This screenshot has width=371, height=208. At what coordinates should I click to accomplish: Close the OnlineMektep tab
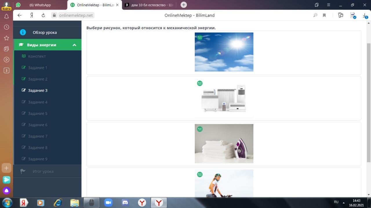117,5
